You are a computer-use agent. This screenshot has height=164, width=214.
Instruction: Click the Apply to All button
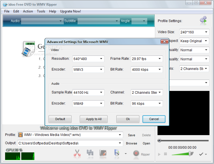94,119
